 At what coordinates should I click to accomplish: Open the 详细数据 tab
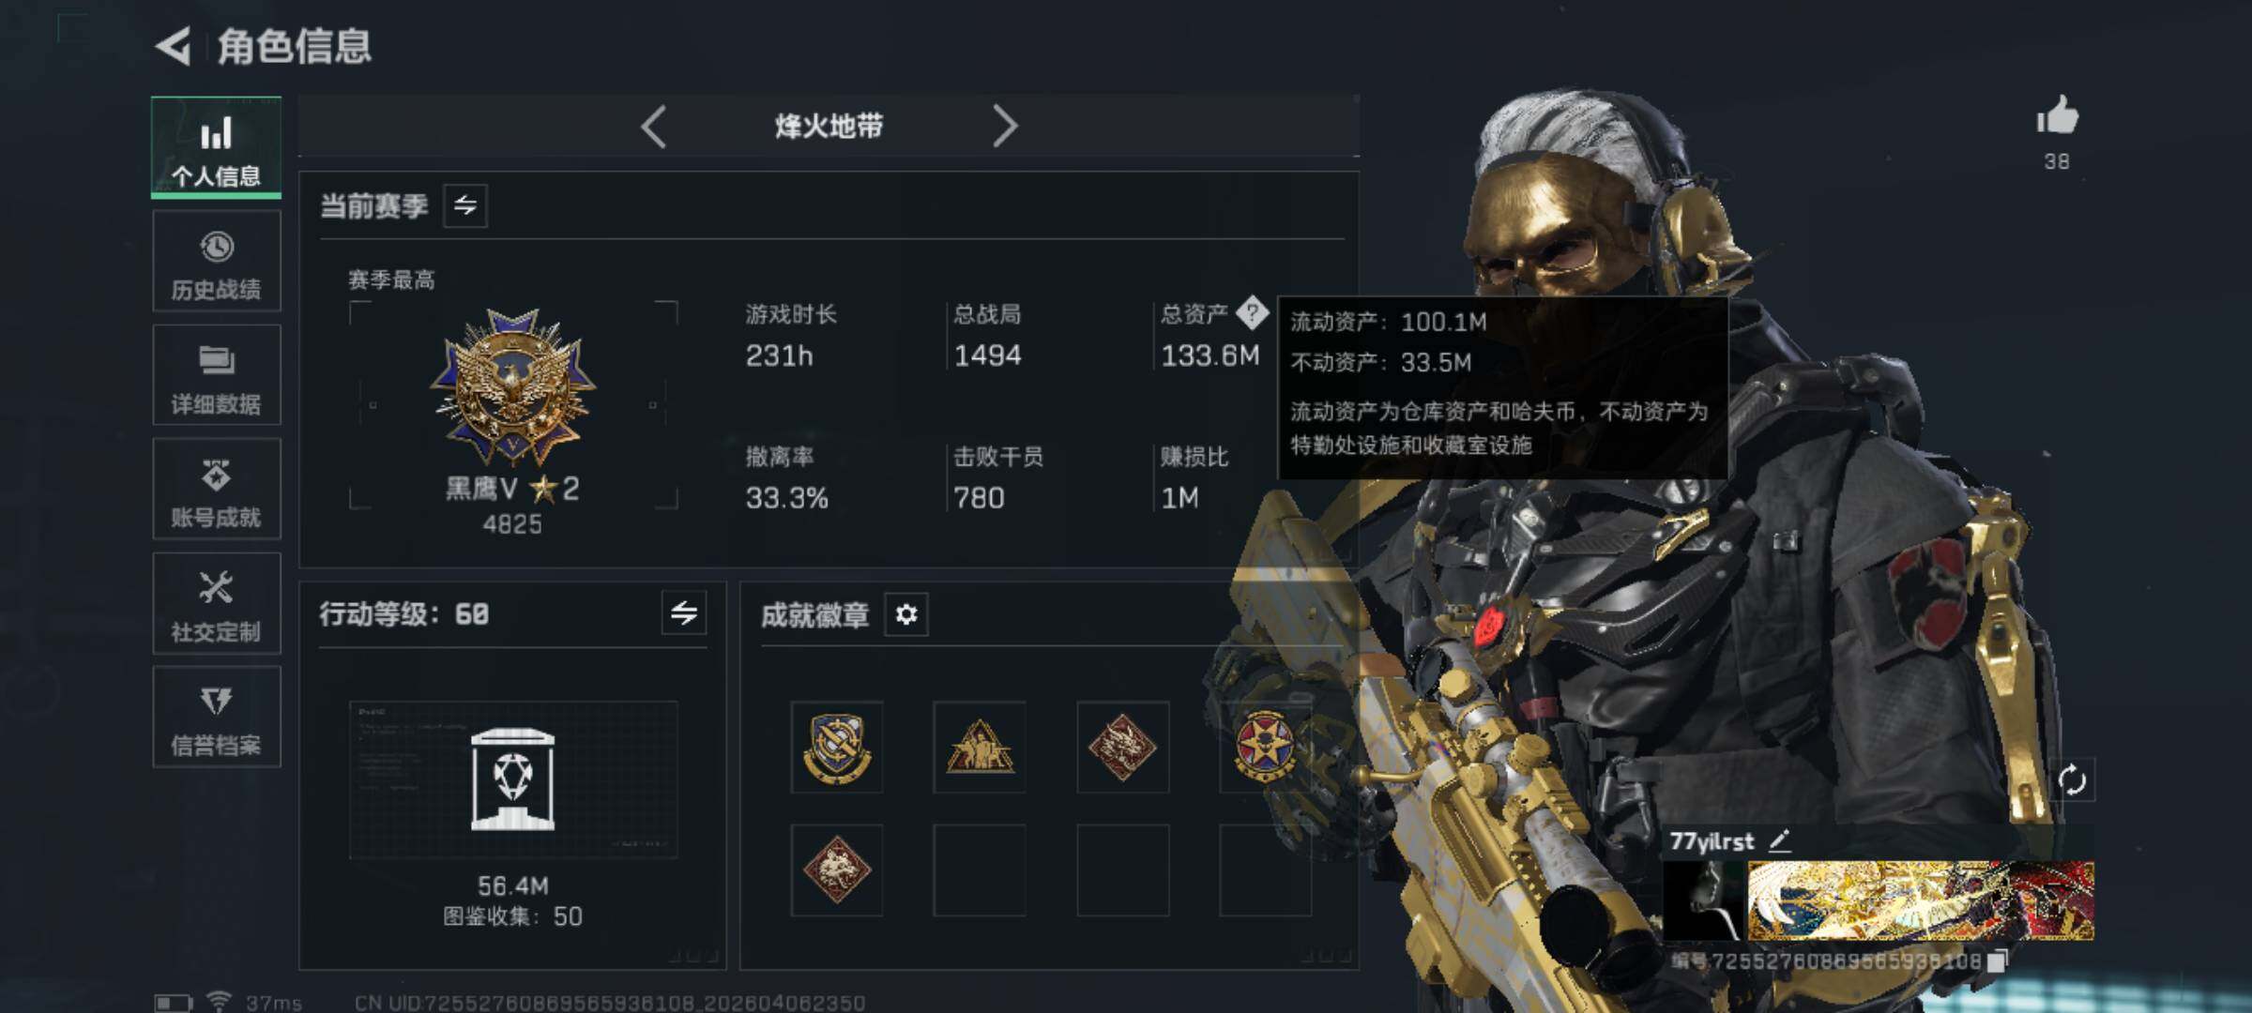coord(217,375)
